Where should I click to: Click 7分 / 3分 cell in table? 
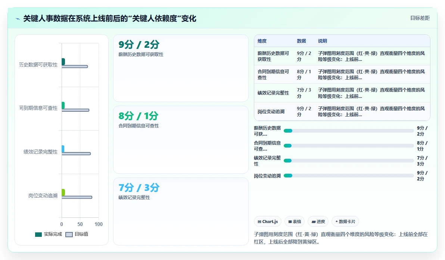pos(304,93)
